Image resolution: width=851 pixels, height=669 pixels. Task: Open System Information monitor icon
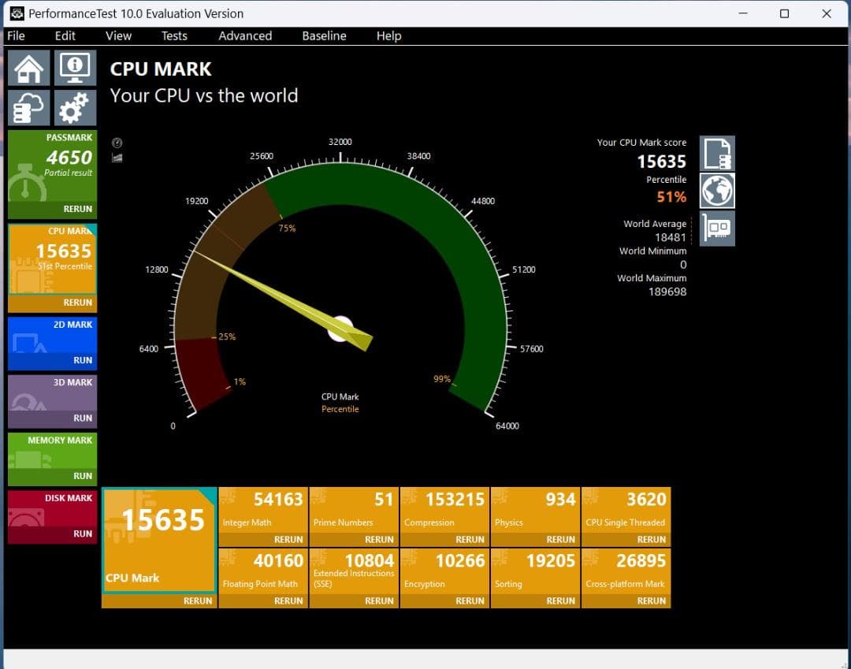coord(75,68)
